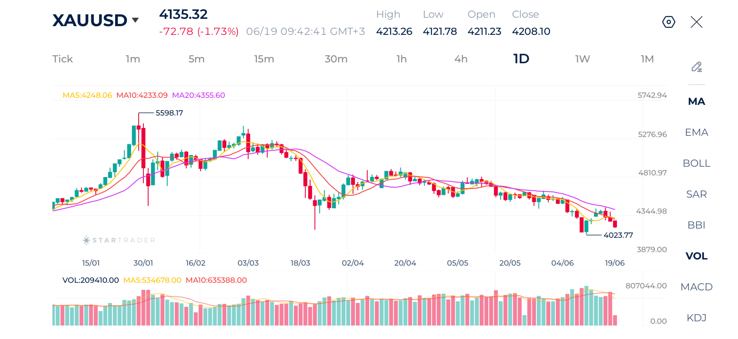Toggle the MA indicator
Viewport: 738px width, 339px height.
696,101
